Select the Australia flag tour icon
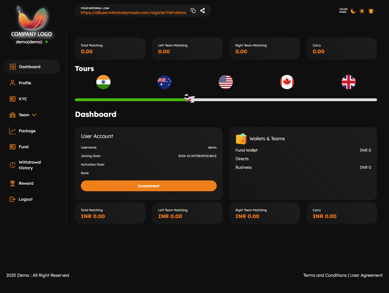Viewport: 389px width, 293px height. pyautogui.click(x=165, y=82)
